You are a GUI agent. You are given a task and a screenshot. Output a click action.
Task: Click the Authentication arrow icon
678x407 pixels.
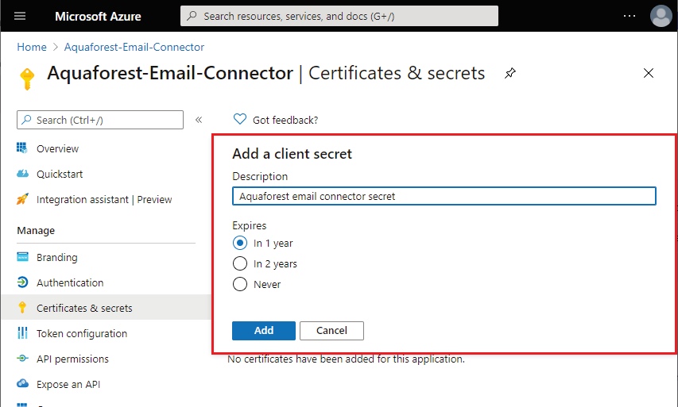pyautogui.click(x=22, y=282)
